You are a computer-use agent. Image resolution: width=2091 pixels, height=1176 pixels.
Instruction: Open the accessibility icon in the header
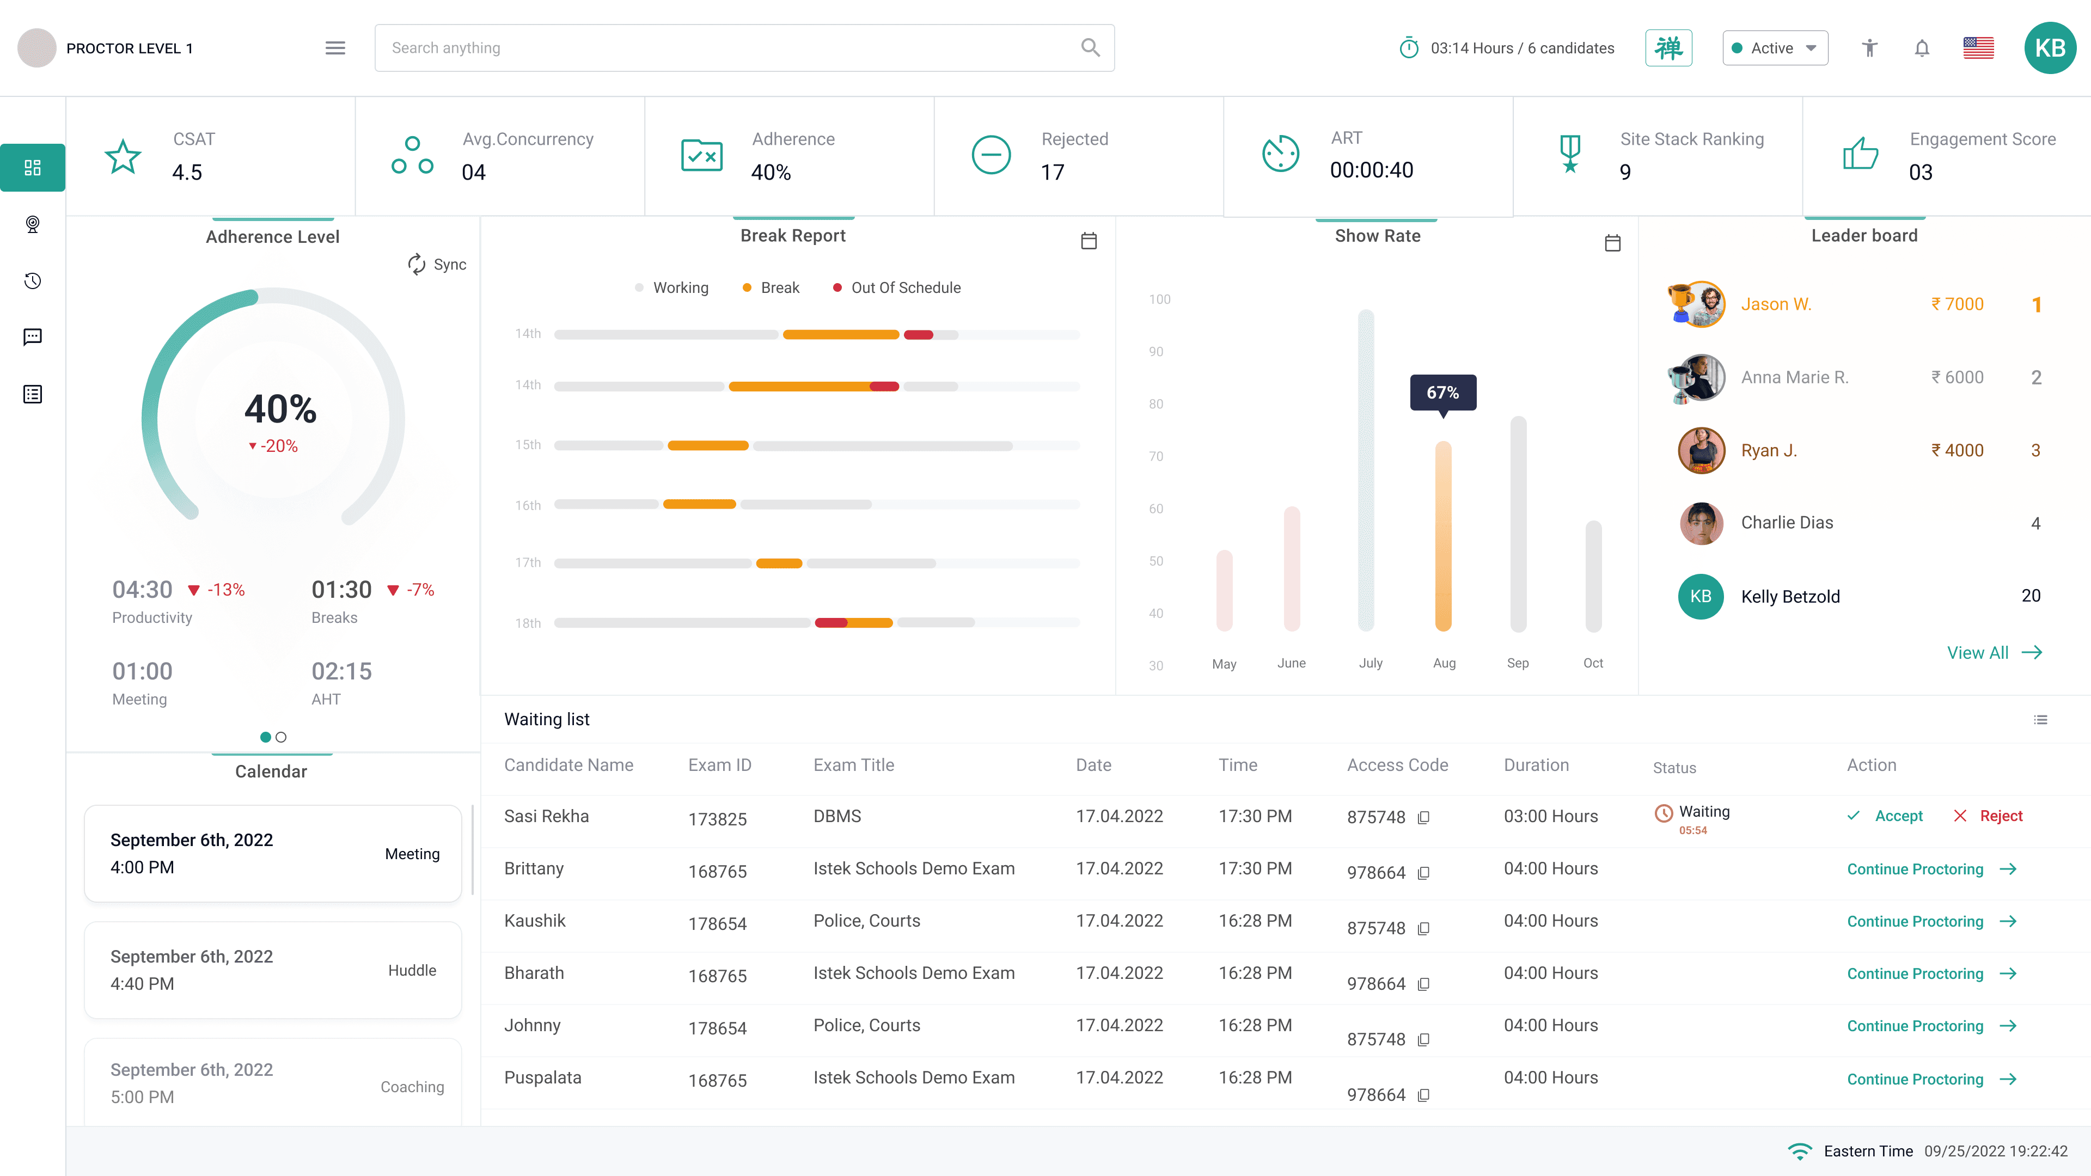1869,48
